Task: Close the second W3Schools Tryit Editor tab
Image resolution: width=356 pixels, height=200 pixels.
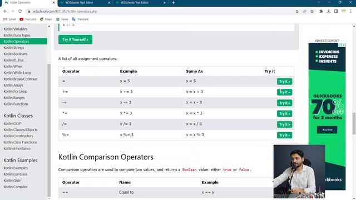Action: tap(165, 3)
